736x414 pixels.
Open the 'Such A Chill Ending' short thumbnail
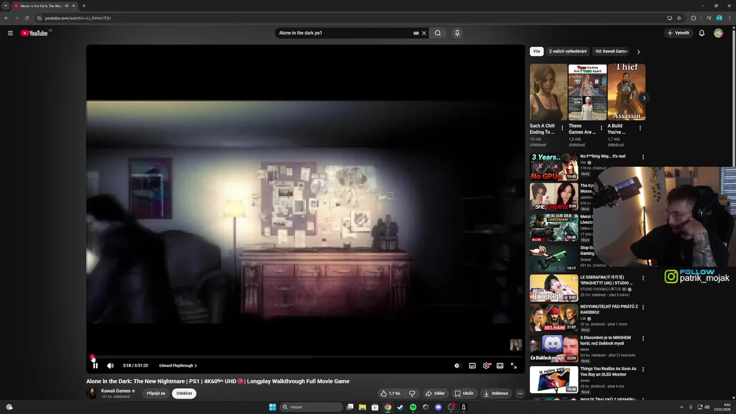point(549,92)
